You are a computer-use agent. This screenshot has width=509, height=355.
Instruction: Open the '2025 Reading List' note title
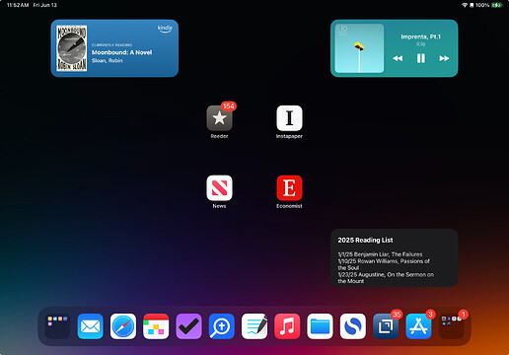pos(365,240)
